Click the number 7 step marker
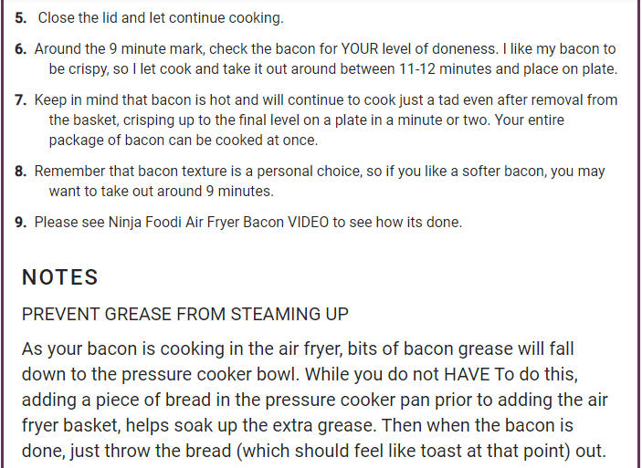Viewport: 642px width, 468px height. click(20, 100)
